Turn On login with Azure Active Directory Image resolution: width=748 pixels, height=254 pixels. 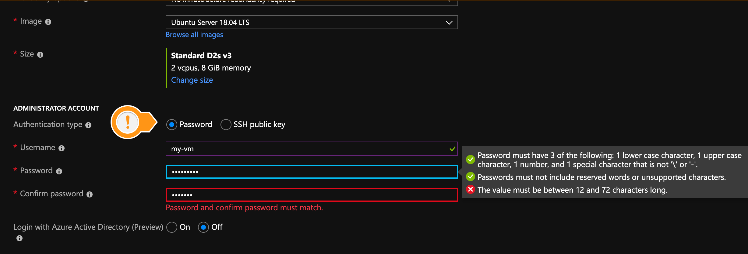coord(172,227)
